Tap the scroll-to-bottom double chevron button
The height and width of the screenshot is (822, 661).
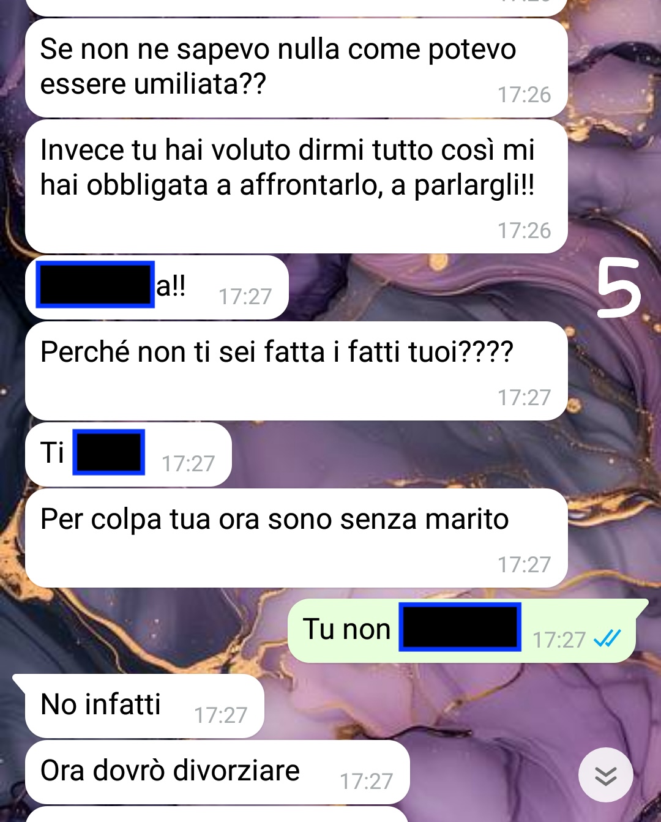pos(605,774)
